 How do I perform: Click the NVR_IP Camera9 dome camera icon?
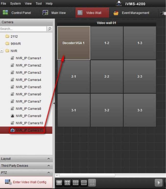point(13,116)
